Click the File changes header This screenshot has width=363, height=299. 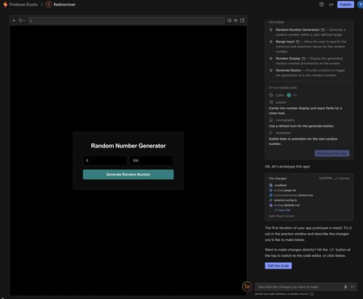pos(277,178)
